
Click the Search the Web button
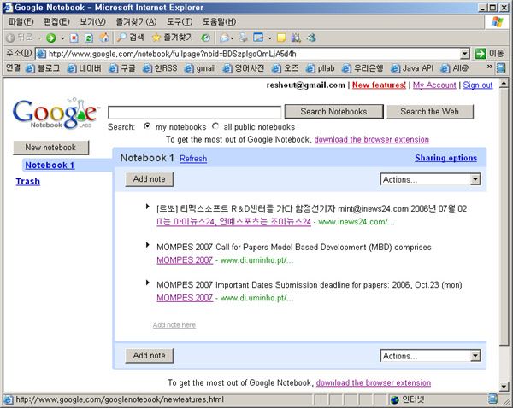click(x=430, y=112)
